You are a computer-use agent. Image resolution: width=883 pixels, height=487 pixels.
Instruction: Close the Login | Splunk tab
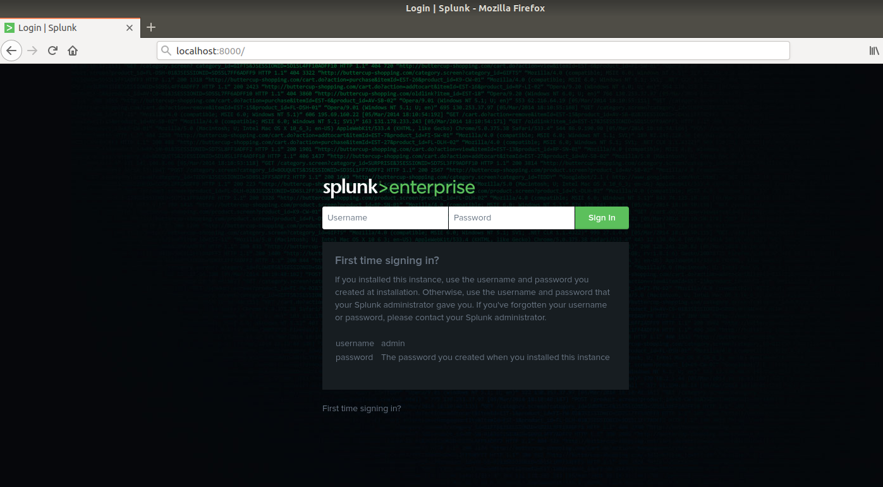point(130,28)
